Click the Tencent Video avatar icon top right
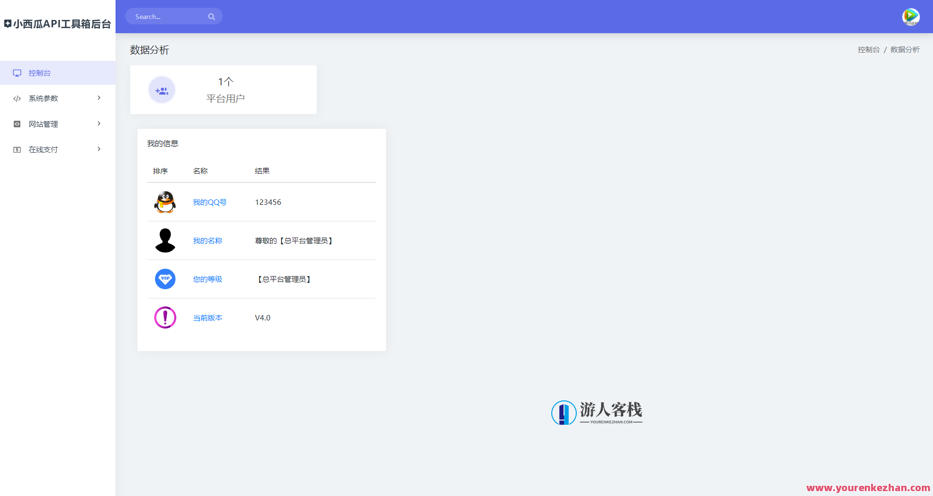 click(911, 16)
